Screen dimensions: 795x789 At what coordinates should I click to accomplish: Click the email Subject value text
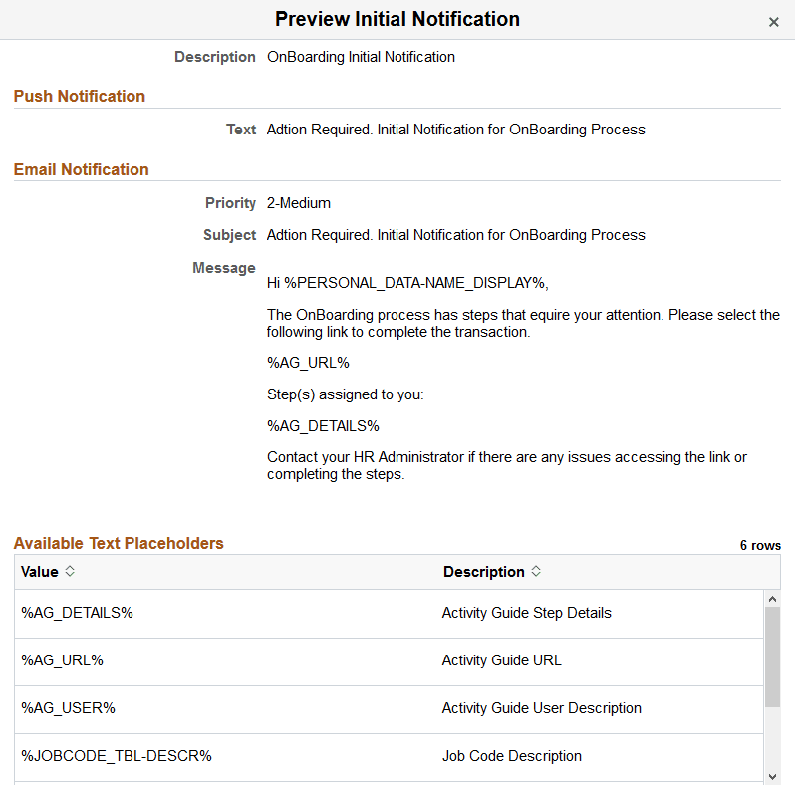456,235
